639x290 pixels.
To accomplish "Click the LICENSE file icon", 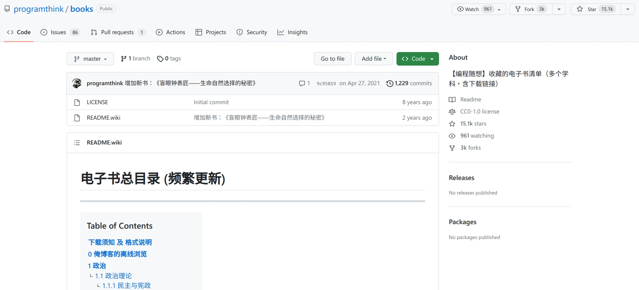I will [77, 102].
